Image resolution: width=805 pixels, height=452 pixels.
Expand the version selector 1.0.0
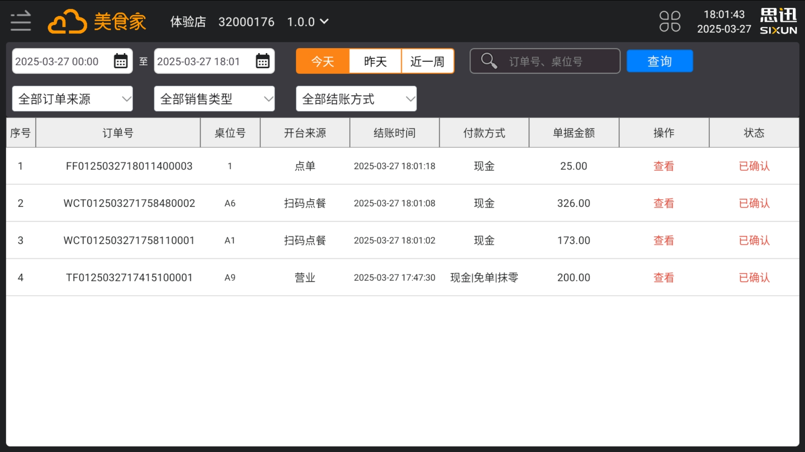[308, 21]
